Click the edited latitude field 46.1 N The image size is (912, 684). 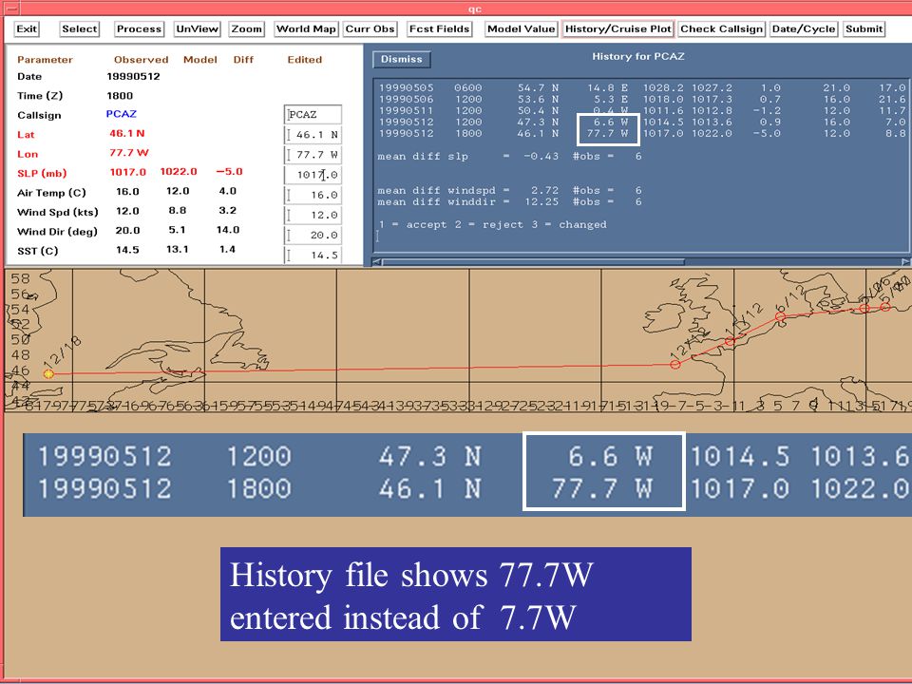313,135
